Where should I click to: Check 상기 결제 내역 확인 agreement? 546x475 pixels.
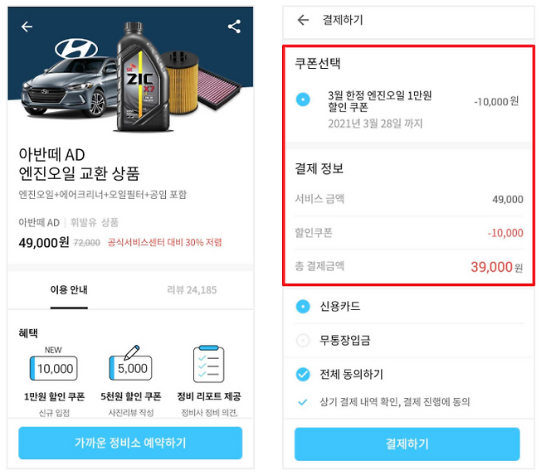[304, 401]
